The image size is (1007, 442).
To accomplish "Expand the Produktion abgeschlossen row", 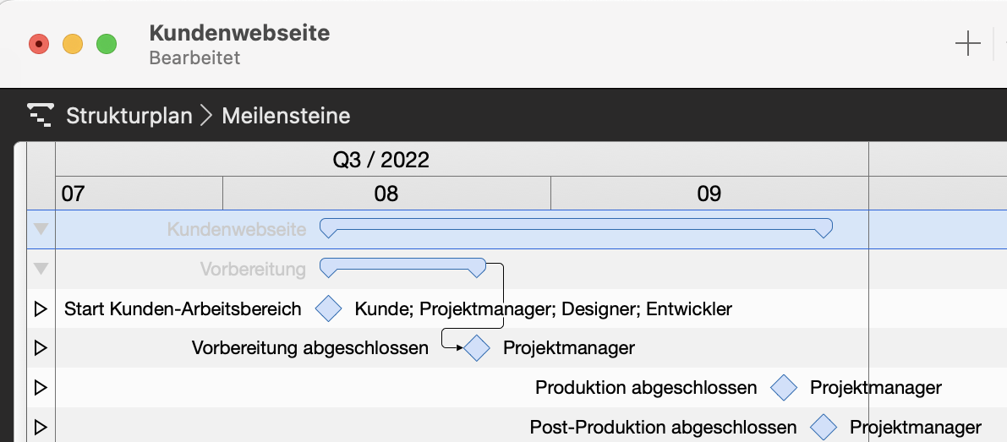I will coord(40,387).
